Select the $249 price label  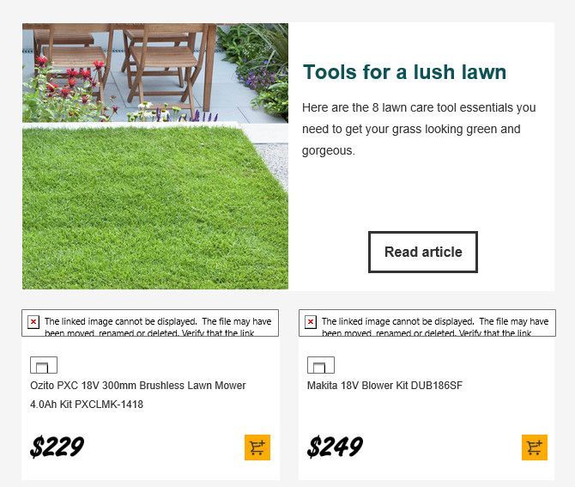(x=335, y=447)
